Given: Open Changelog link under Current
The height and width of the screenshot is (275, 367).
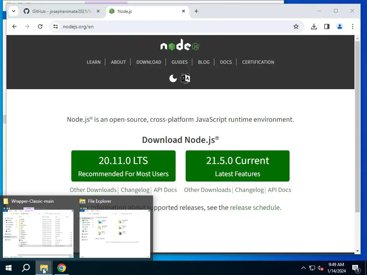Looking at the screenshot, I should pyautogui.click(x=249, y=190).
